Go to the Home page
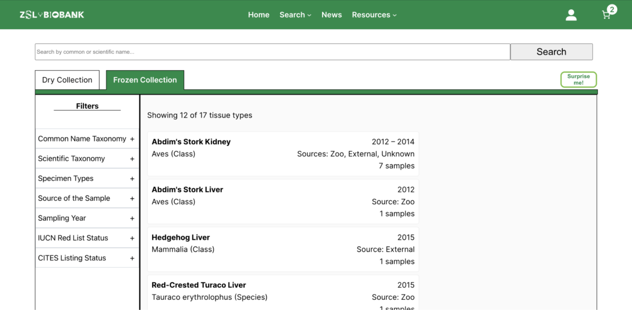Viewport: 632px width, 310px height. 259,15
